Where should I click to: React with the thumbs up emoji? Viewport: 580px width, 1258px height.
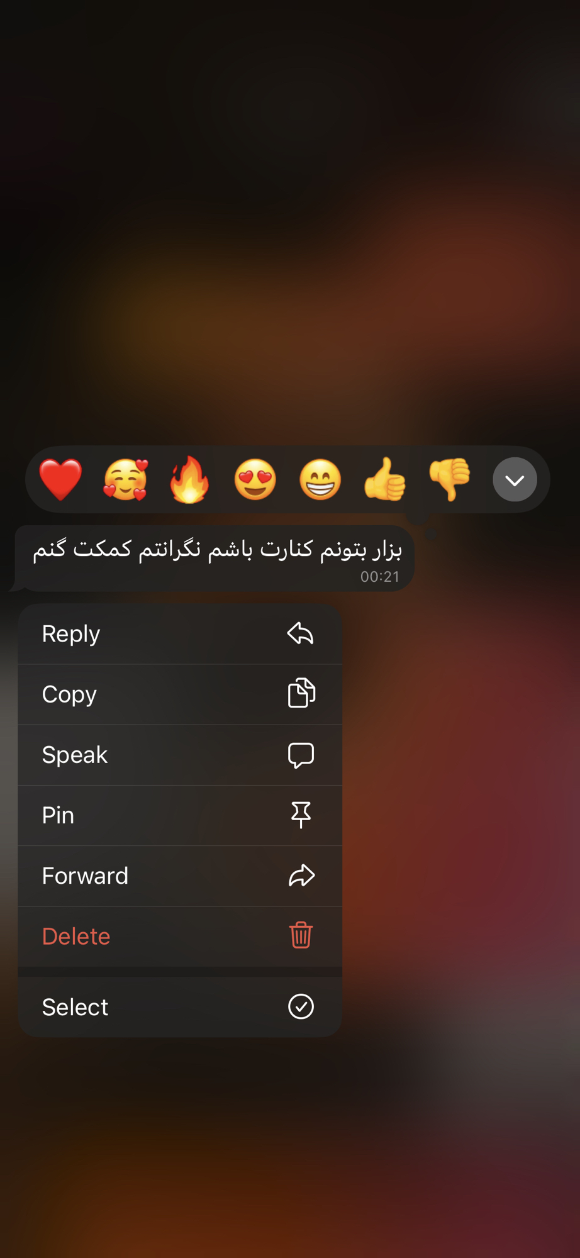385,480
